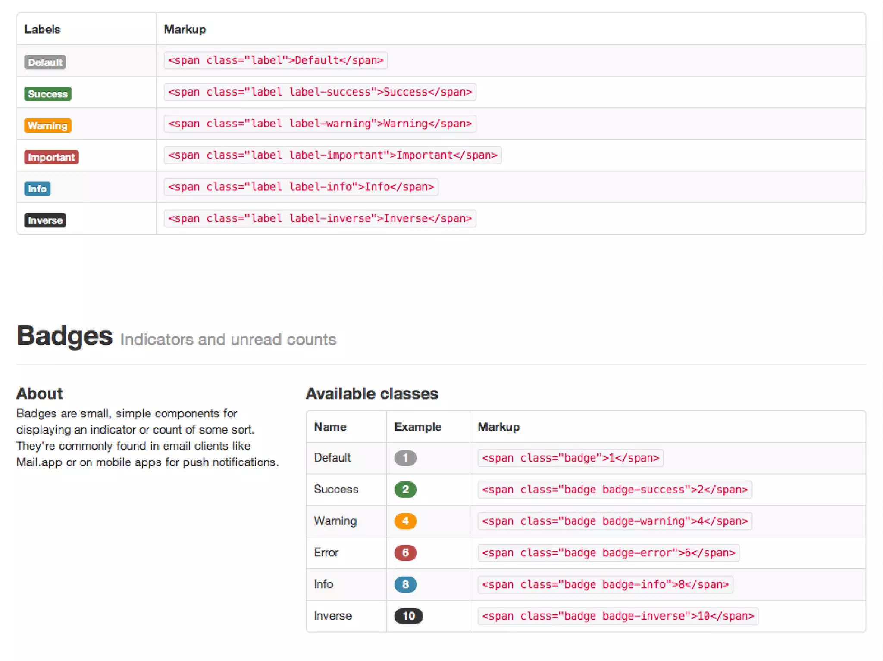Click the black Inverse label
Image resolution: width=883 pixels, height=661 pixels.
pyautogui.click(x=45, y=220)
